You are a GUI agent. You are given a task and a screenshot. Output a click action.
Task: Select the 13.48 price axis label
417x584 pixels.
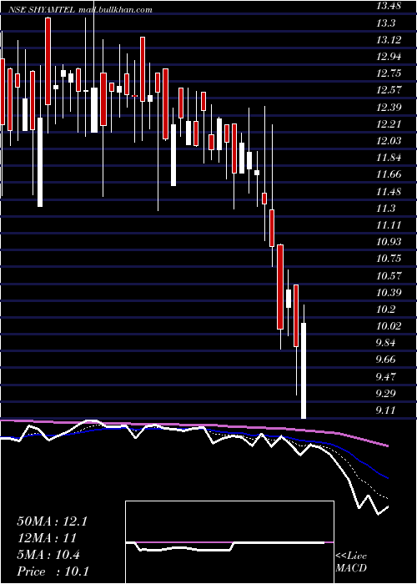pos(389,6)
